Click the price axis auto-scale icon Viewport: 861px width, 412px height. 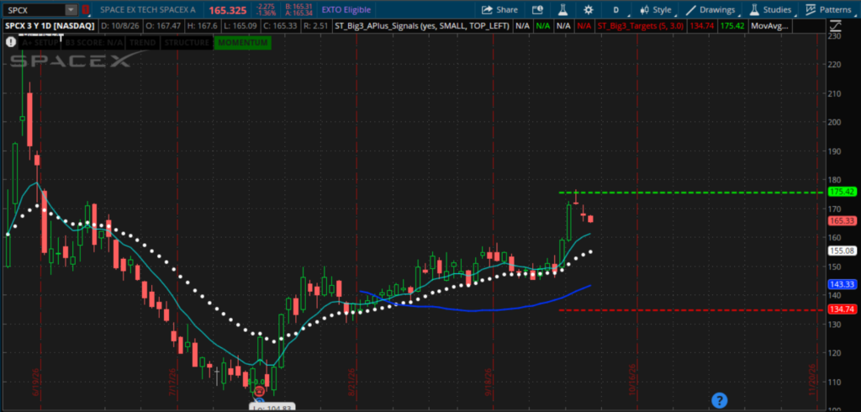pos(837,25)
